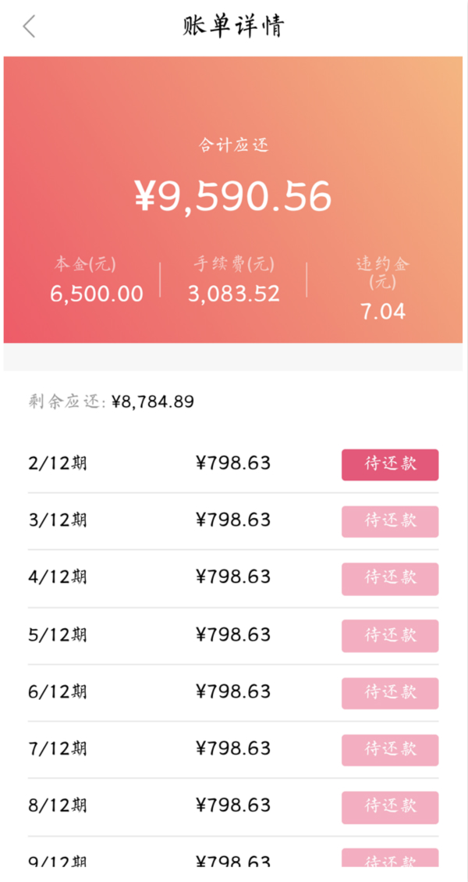This screenshot has width=468, height=882.
Task: Tap the 待还款 button for installment 4/12
Action: click(390, 578)
